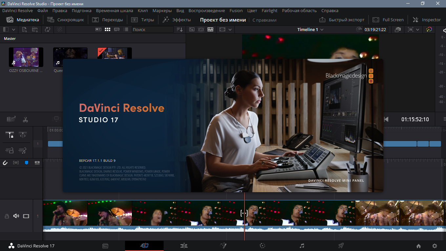
Task: Click Import Media Folder icon
Action: pyautogui.click(x=35, y=29)
